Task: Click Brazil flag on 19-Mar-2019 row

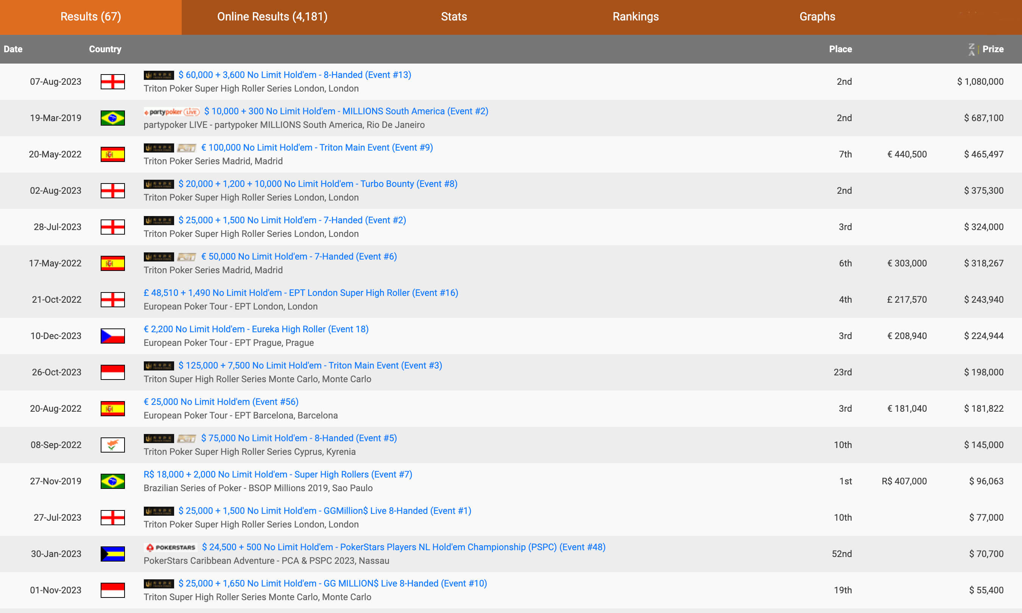Action: pyautogui.click(x=112, y=118)
